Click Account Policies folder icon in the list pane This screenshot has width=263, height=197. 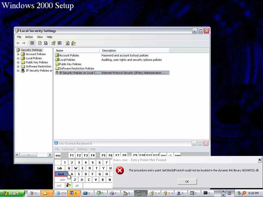57,55
